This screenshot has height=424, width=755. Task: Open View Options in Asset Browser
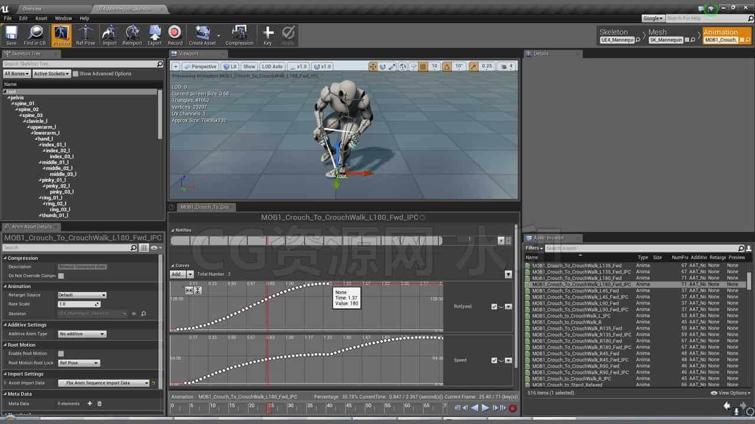coord(731,393)
